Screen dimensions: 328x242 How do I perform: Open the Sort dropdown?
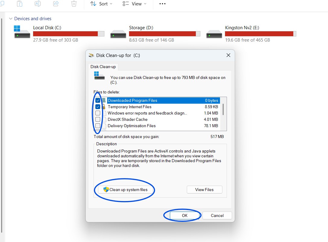(101, 4)
